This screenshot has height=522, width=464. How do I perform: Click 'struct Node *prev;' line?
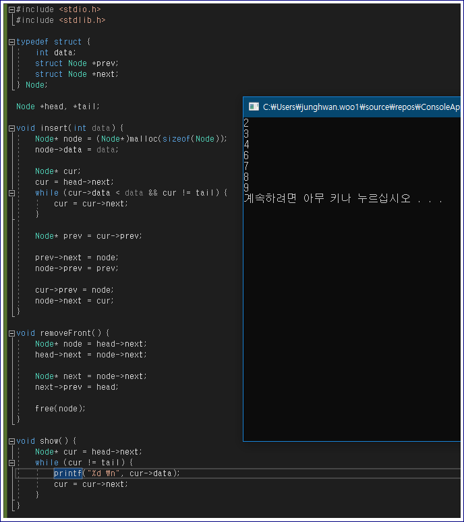(x=77, y=63)
